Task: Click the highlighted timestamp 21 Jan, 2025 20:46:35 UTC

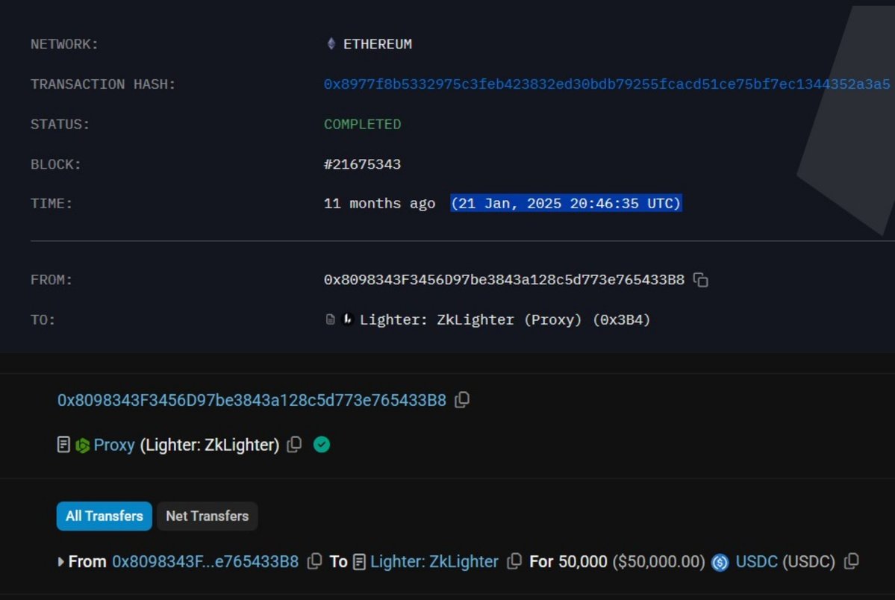Action: click(567, 203)
